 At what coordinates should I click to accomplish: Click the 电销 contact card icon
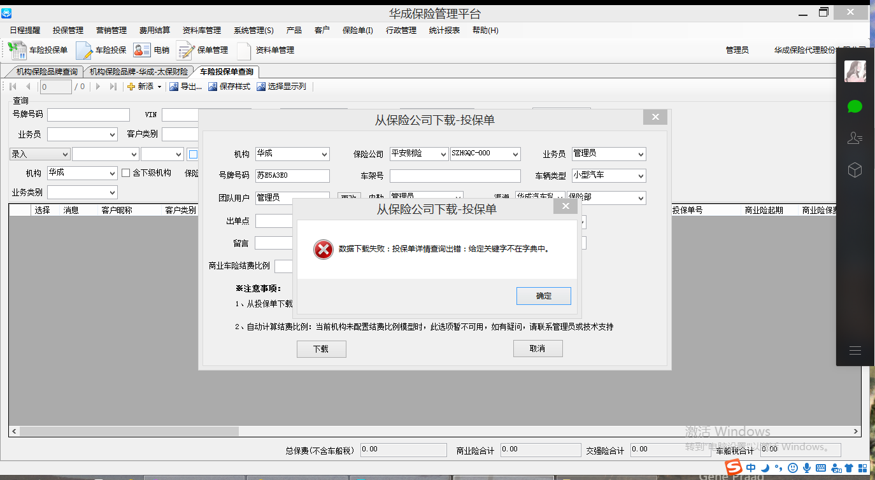[x=141, y=50]
